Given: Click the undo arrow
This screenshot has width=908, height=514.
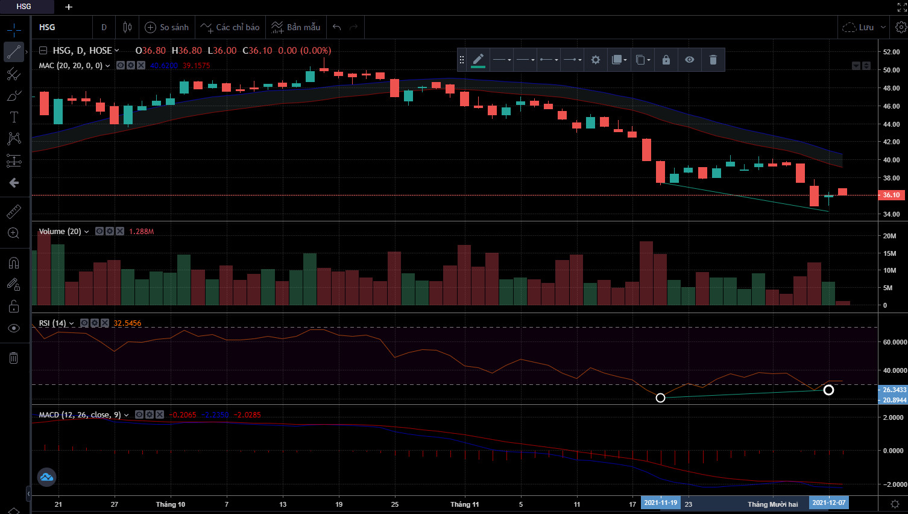Looking at the screenshot, I should [336, 27].
